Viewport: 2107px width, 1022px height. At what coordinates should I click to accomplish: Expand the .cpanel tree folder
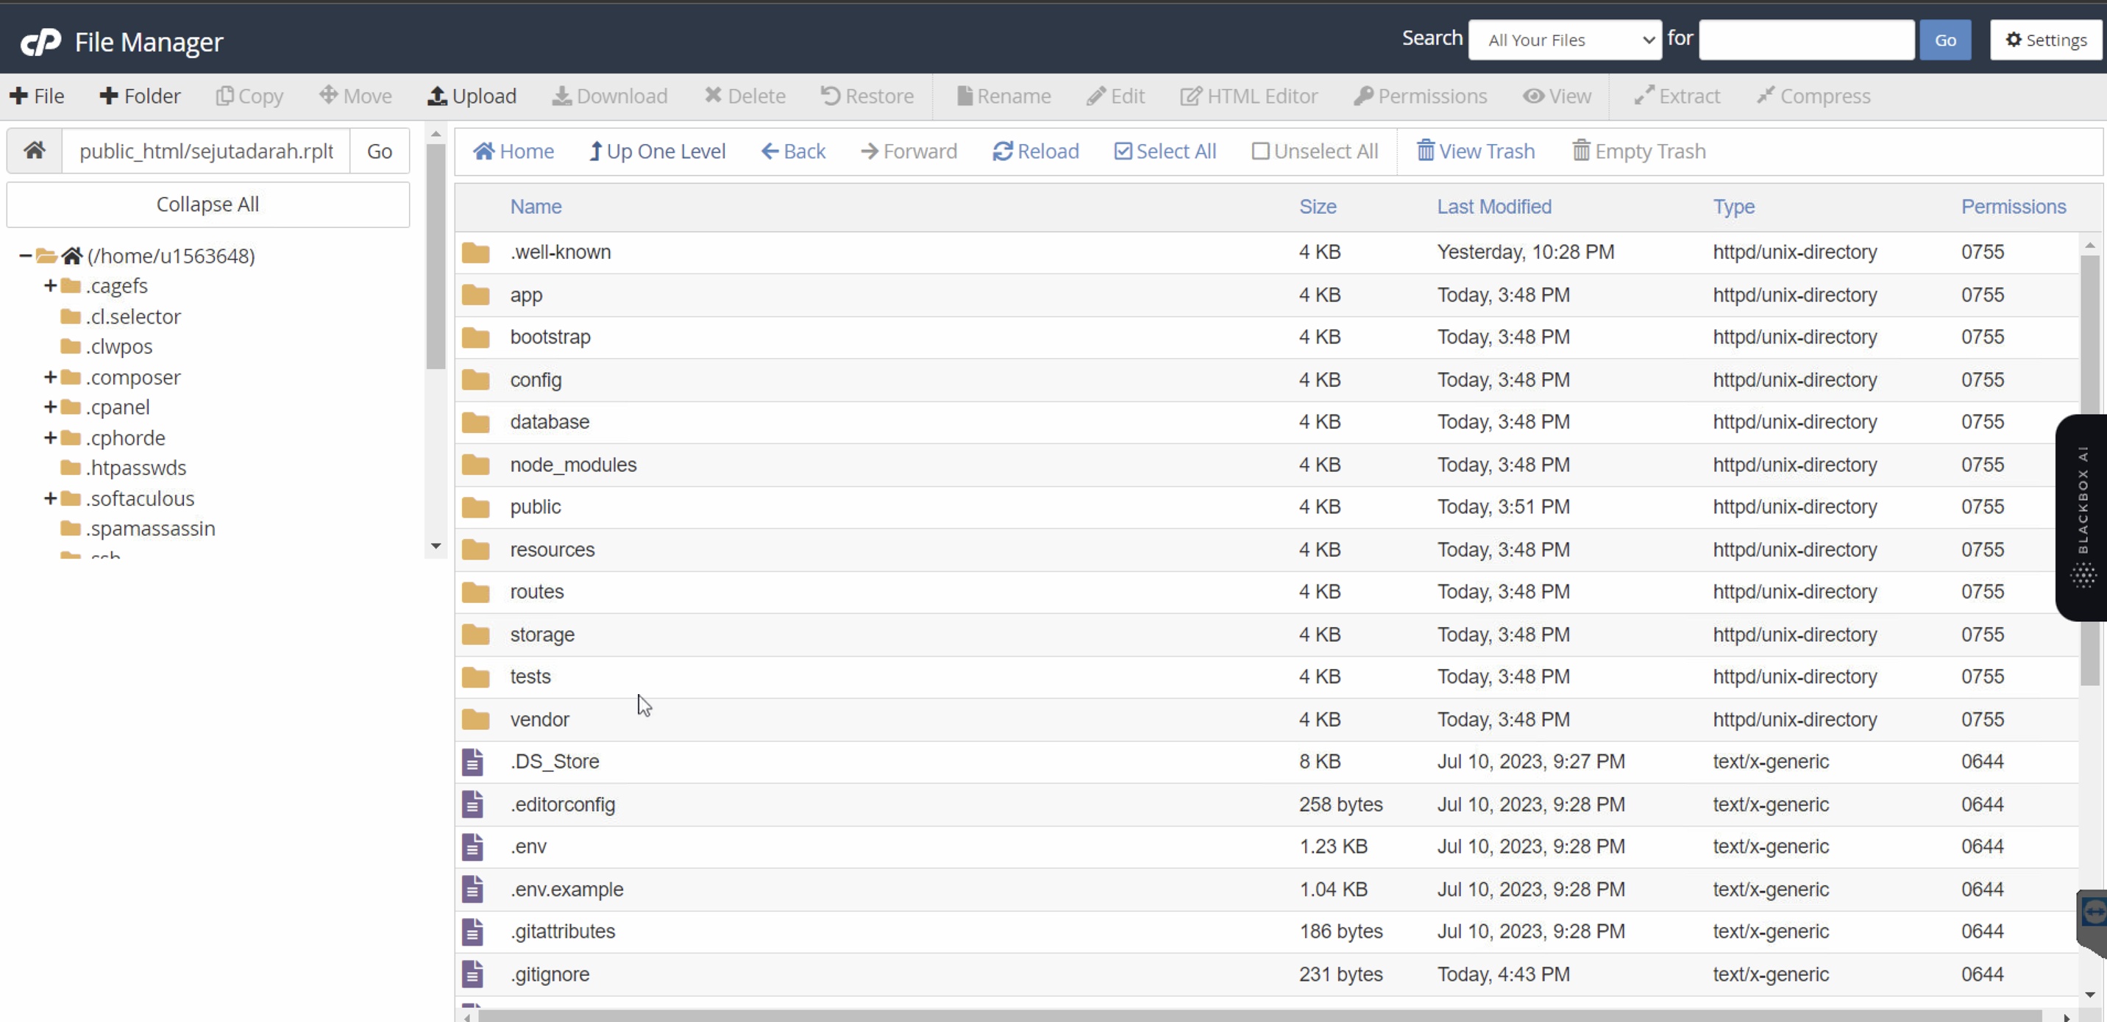click(50, 407)
